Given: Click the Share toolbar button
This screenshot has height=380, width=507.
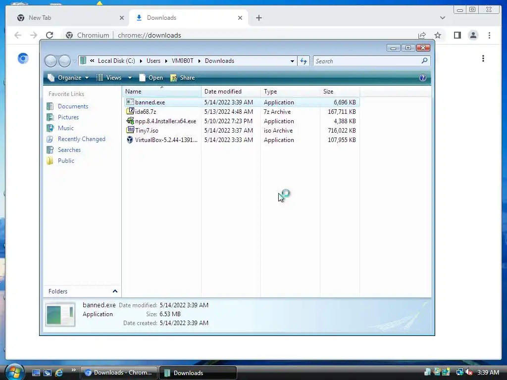Looking at the screenshot, I should pos(183,78).
